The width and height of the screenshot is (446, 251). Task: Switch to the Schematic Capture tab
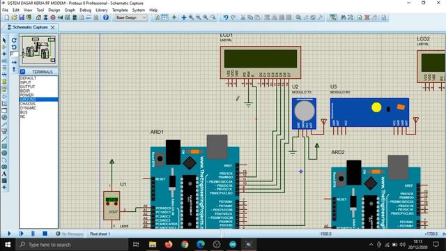click(x=30, y=27)
